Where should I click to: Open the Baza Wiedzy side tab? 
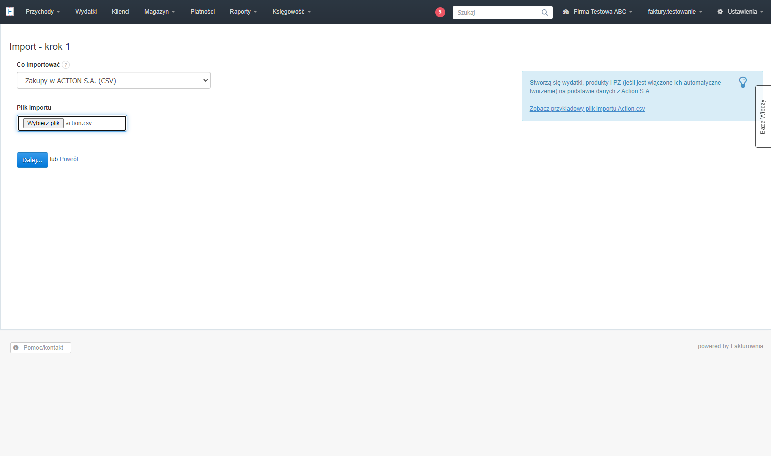tap(763, 117)
